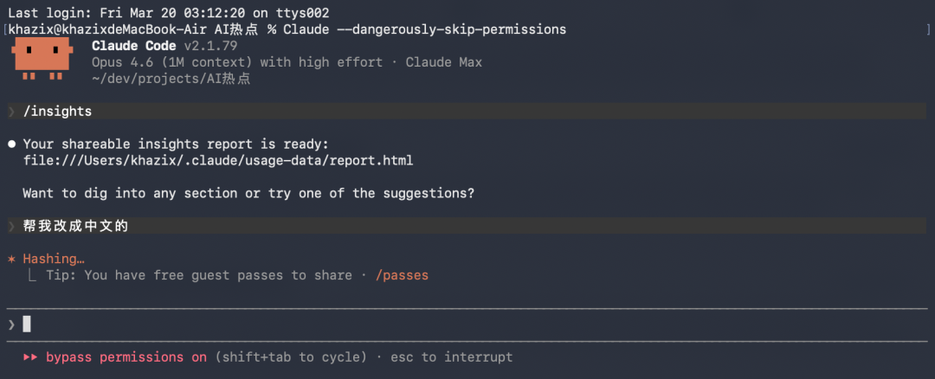Click the chevron beside the Chinese prompt
The image size is (935, 379).
11,227
